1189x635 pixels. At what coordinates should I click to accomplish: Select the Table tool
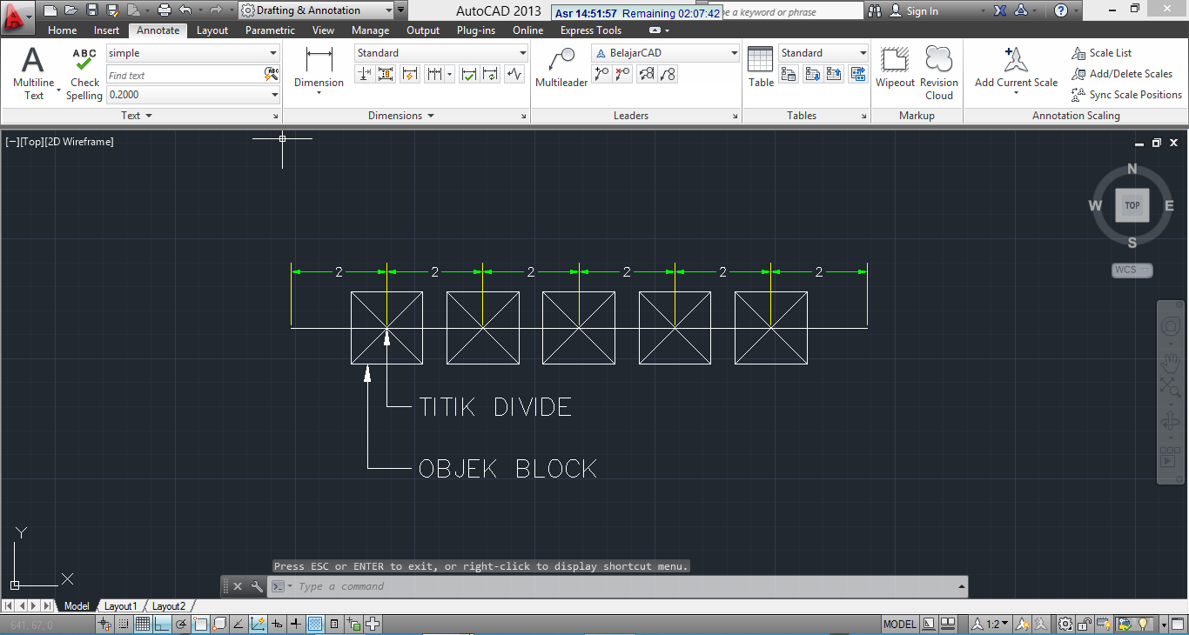click(x=760, y=65)
